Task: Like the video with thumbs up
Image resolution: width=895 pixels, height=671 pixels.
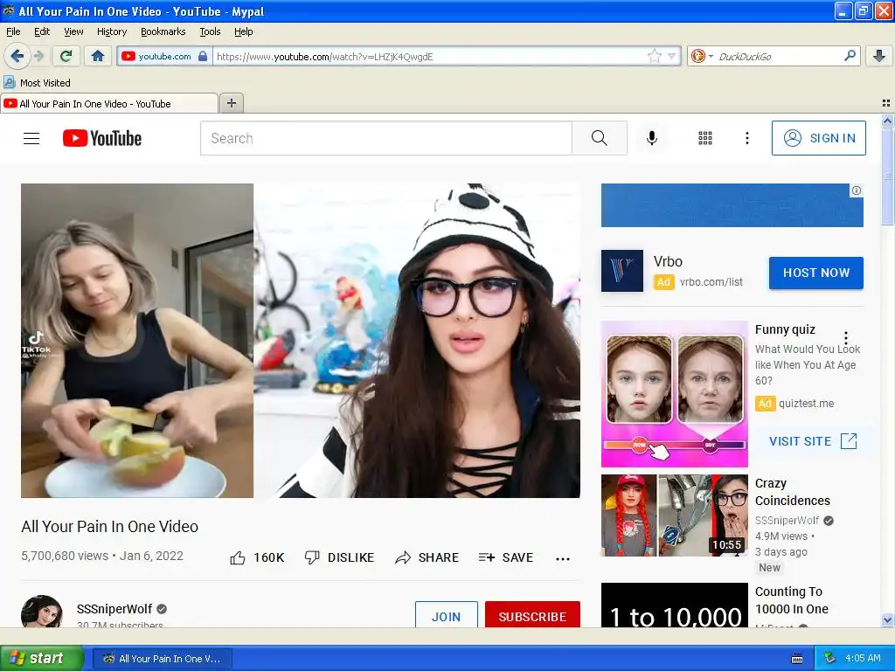Action: click(257, 557)
